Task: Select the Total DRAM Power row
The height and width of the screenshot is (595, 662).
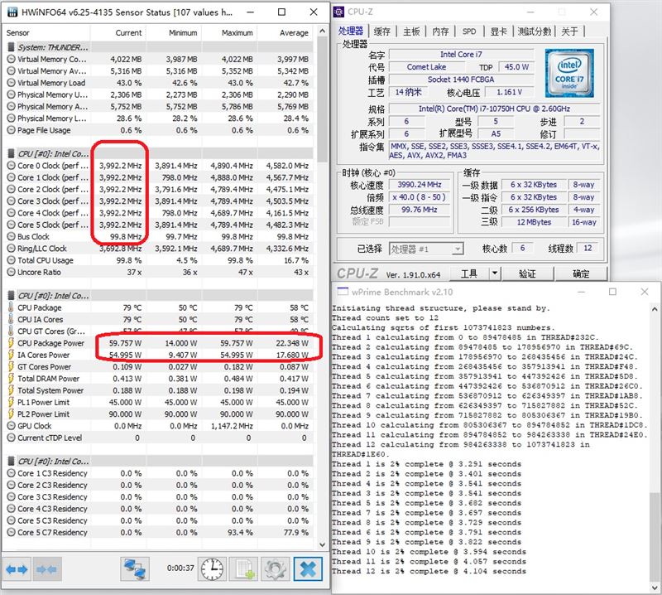Action: (158, 379)
